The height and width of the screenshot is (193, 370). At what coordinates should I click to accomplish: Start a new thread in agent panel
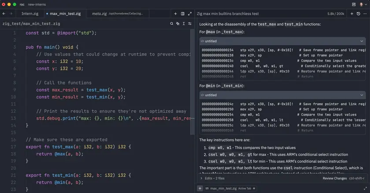pyautogui.click(x=352, y=14)
